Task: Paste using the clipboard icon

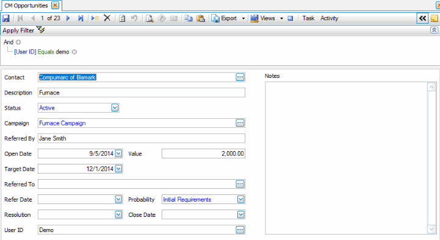Action: tap(201, 18)
